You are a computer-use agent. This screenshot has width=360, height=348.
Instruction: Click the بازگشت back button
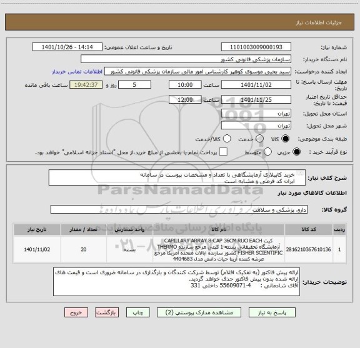(107, 312)
